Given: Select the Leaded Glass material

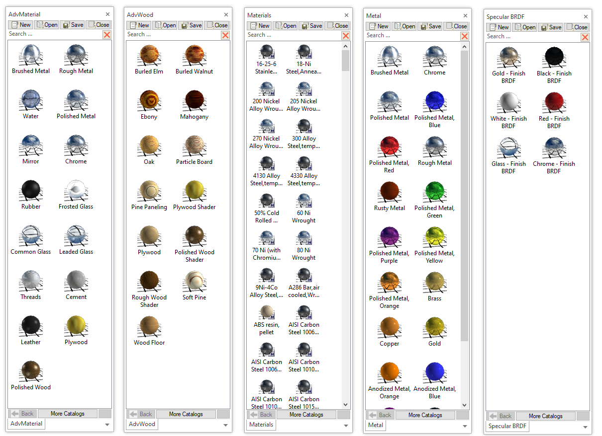Looking at the screenshot, I should pos(76,240).
